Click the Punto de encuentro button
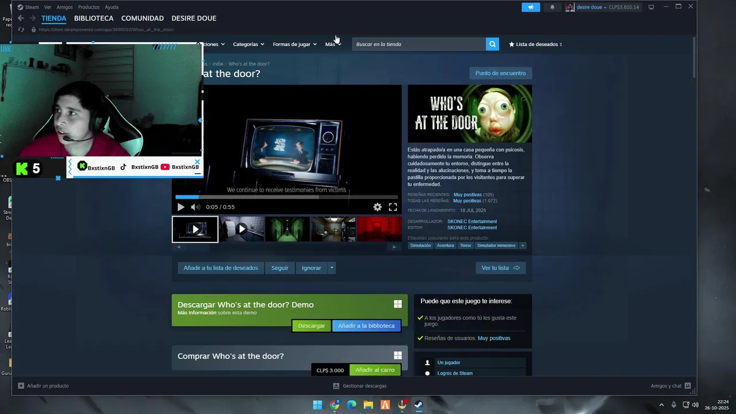This screenshot has width=736, height=414. point(500,73)
